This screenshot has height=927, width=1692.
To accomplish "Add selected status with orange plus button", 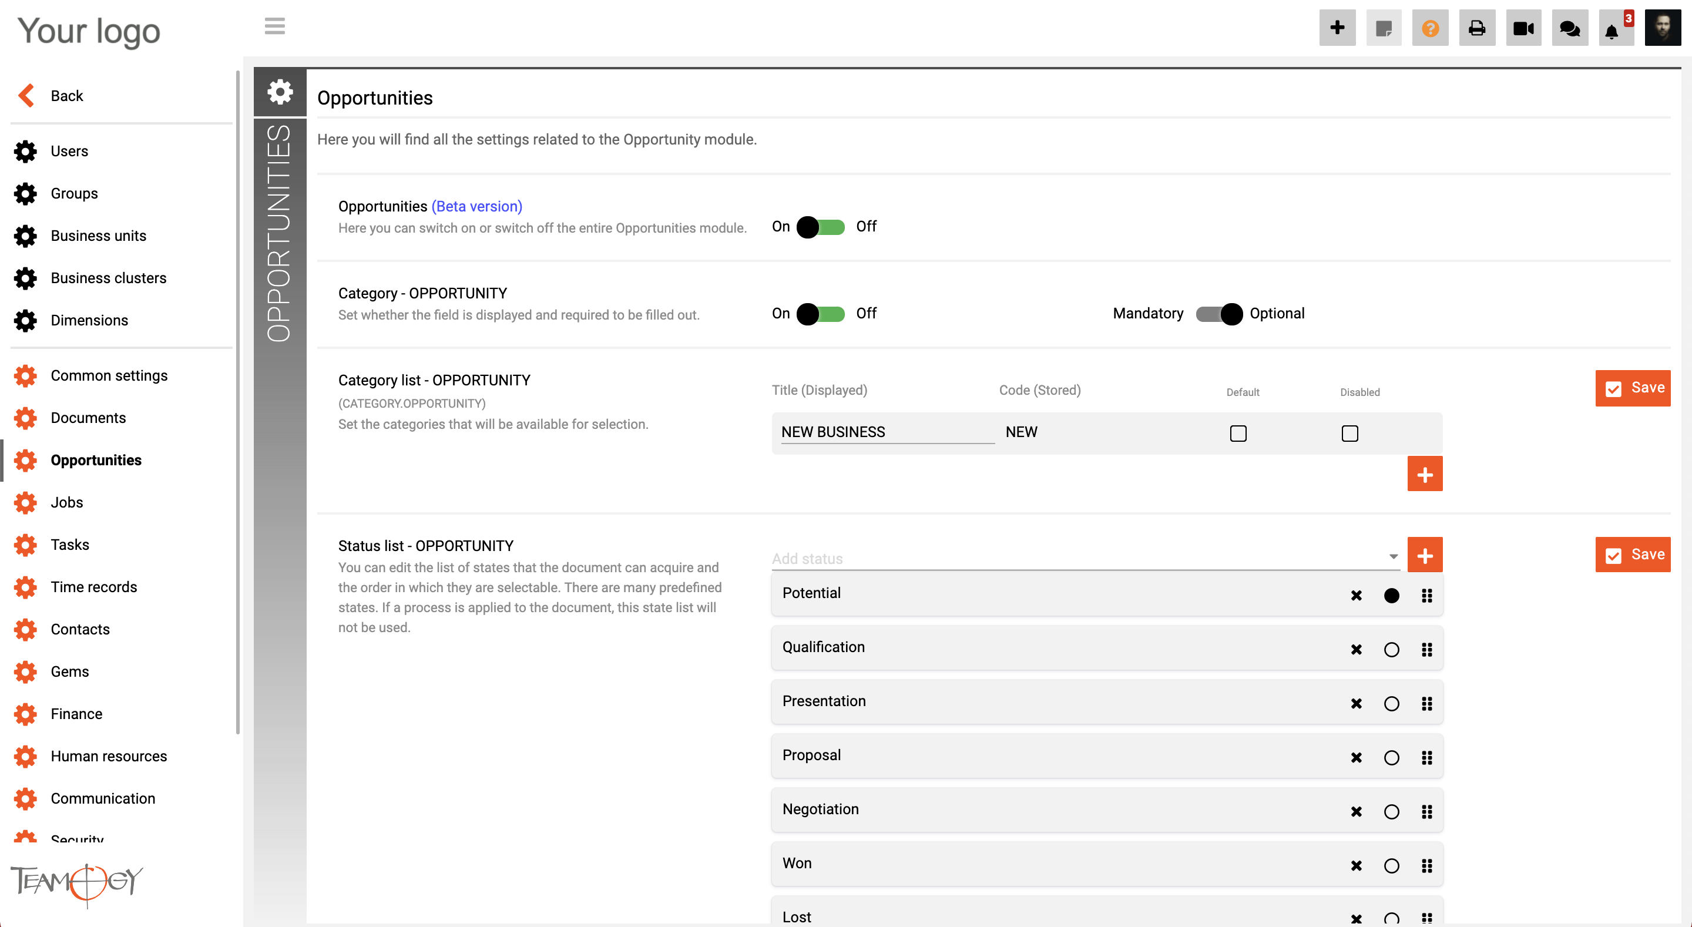I will 1425,555.
